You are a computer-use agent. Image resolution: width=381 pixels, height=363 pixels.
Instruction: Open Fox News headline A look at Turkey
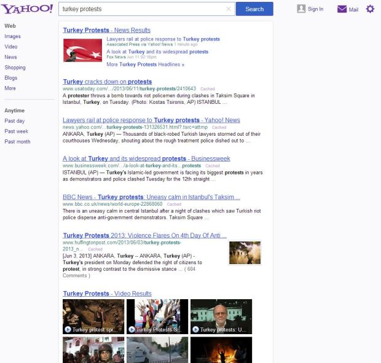[157, 52]
